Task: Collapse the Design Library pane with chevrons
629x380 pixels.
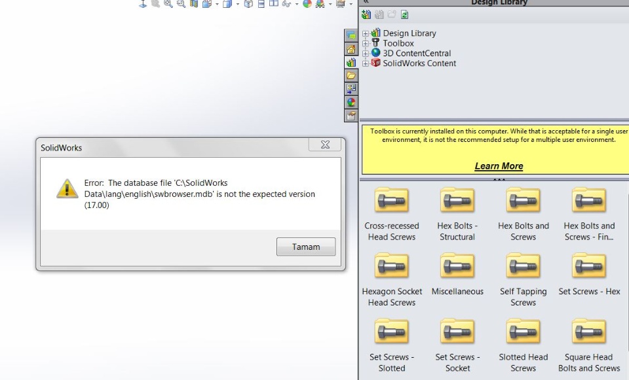Action: [x=366, y=2]
